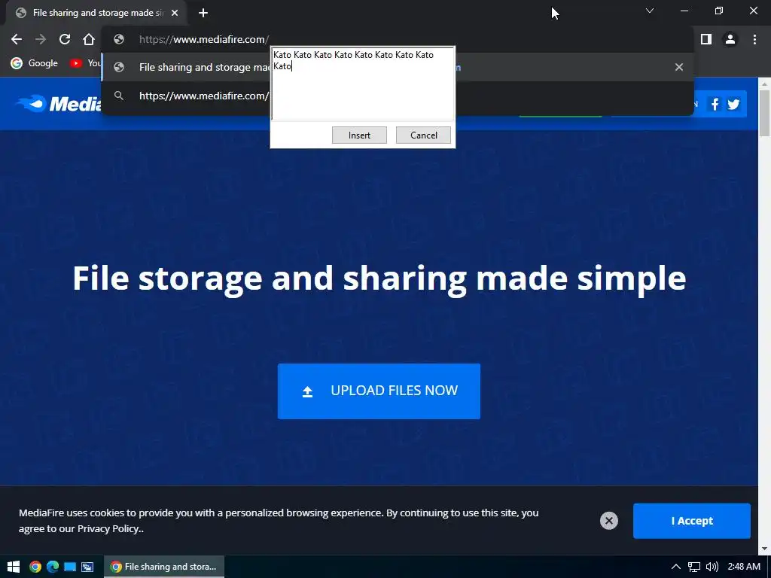Click the scrollbar down arrow
The image size is (771, 578).
pos(764,549)
